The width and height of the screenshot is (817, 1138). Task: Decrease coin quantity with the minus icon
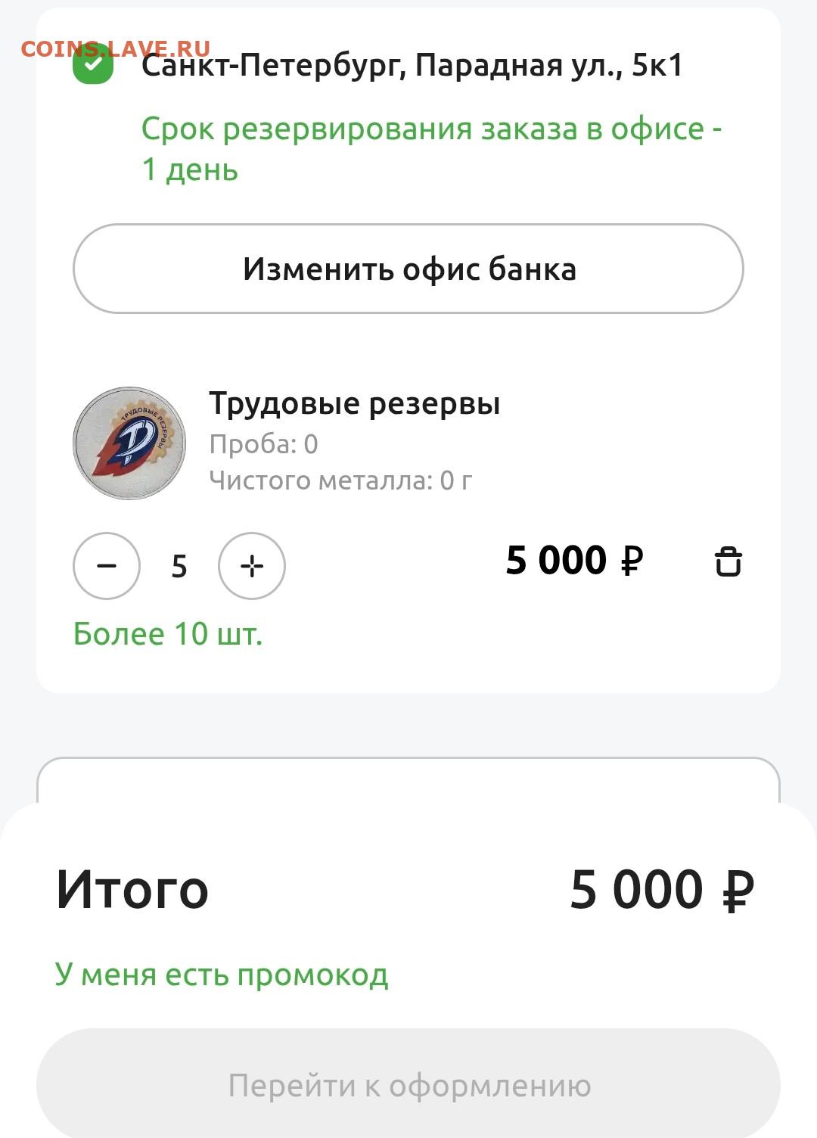[107, 566]
